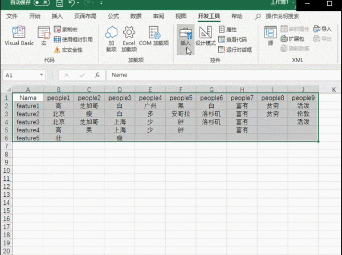Open COM 加载项 dialog
This screenshot has height=255, width=342.
[x=154, y=36]
